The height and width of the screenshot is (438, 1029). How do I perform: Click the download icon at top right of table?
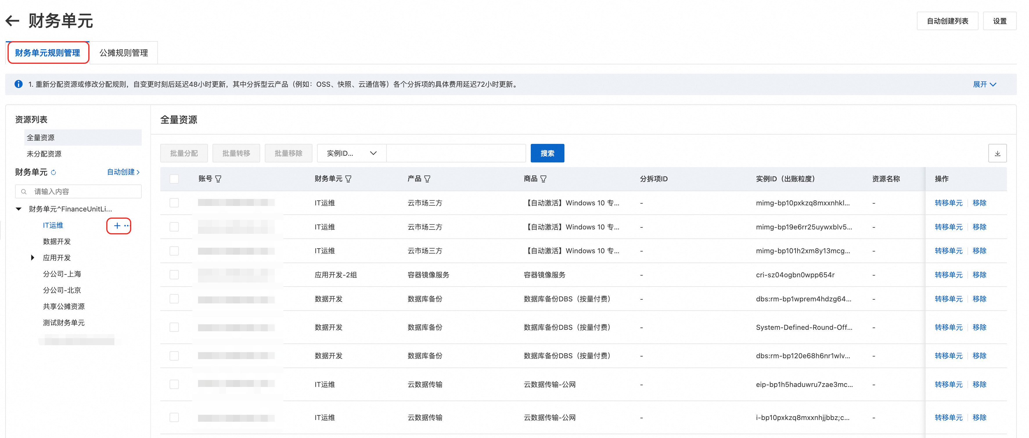(997, 153)
